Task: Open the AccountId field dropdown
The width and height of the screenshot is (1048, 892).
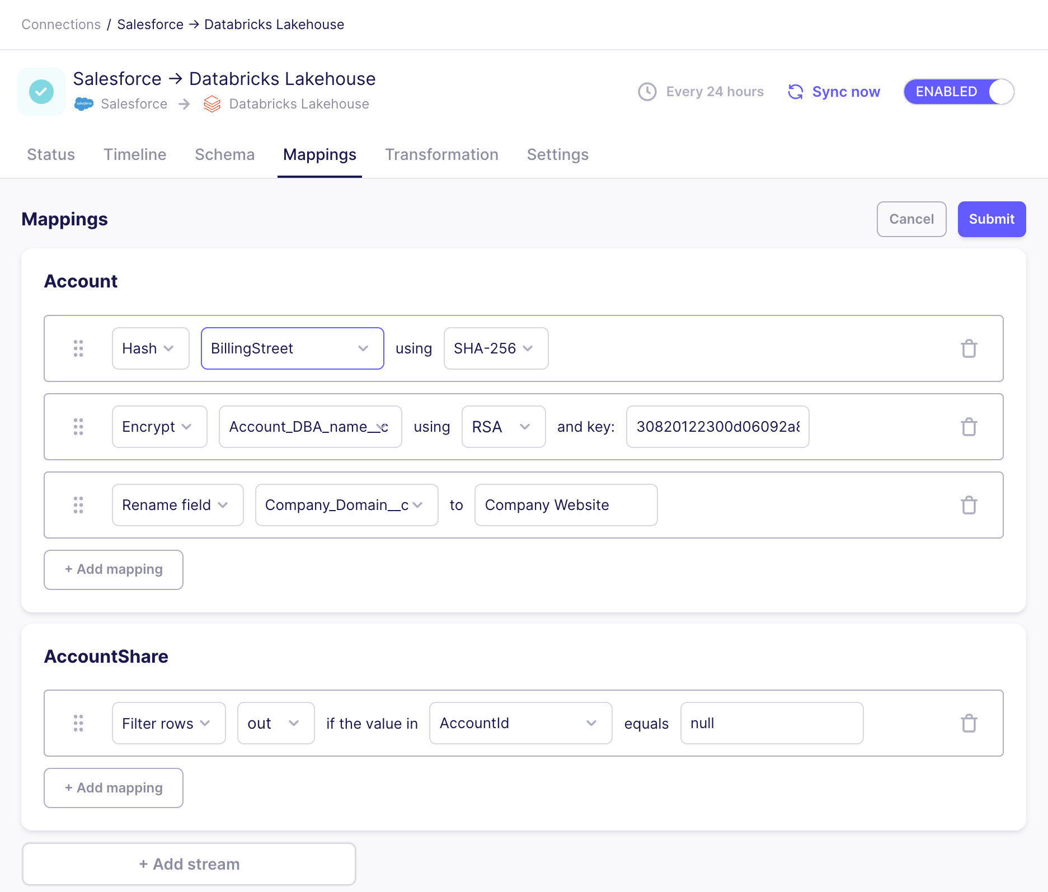Action: [x=520, y=723]
